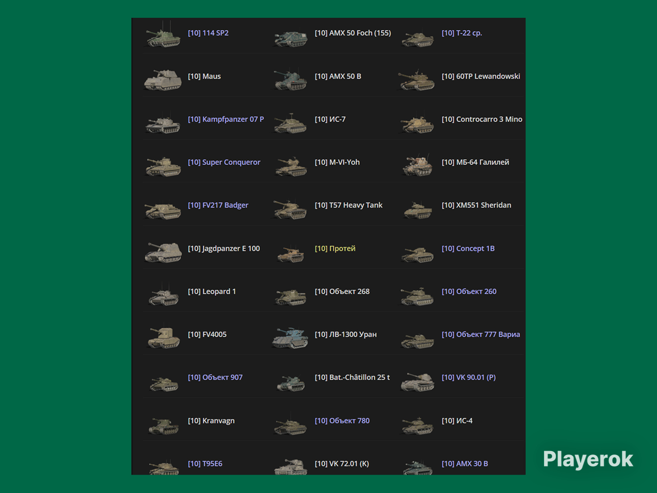Select the Maus tank image

tap(163, 79)
